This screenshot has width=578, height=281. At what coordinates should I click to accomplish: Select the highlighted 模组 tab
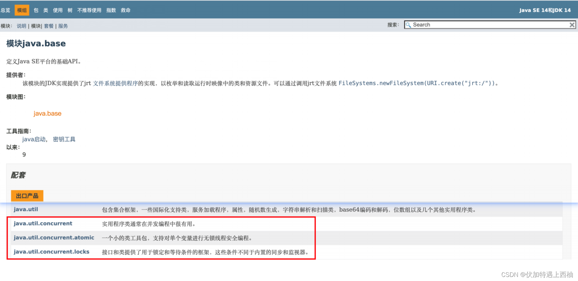click(x=22, y=10)
